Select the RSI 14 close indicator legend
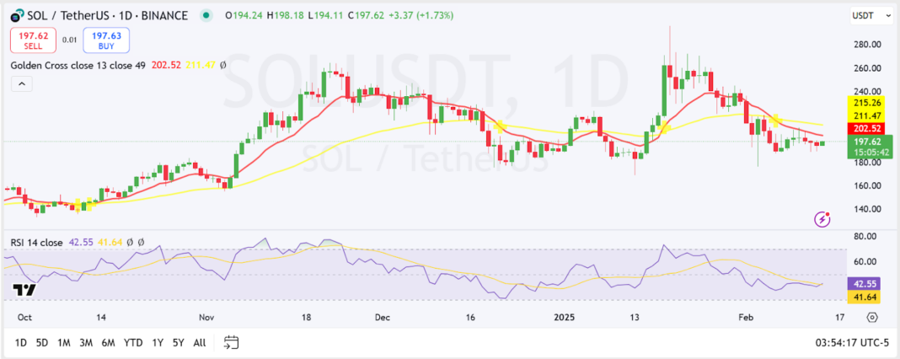The height and width of the screenshot is (359, 900). (37, 243)
